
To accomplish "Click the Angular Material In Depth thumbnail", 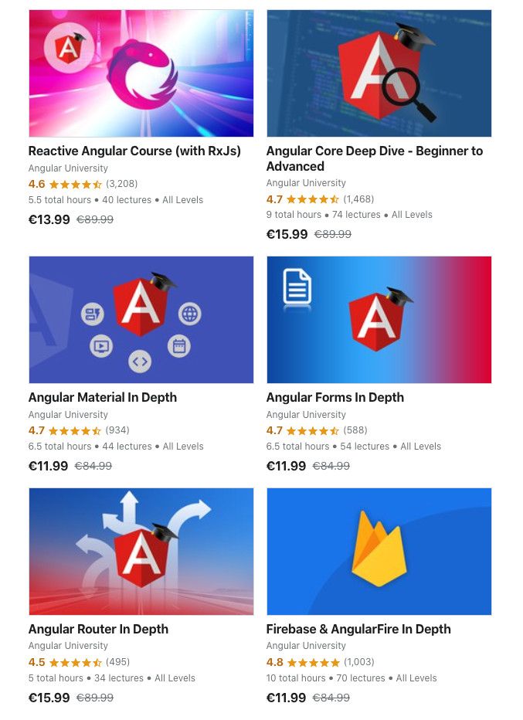I will [x=141, y=320].
